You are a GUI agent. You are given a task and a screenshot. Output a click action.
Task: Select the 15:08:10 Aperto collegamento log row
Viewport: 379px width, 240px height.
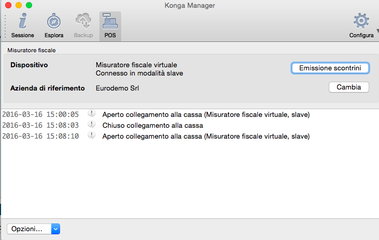[206, 136]
